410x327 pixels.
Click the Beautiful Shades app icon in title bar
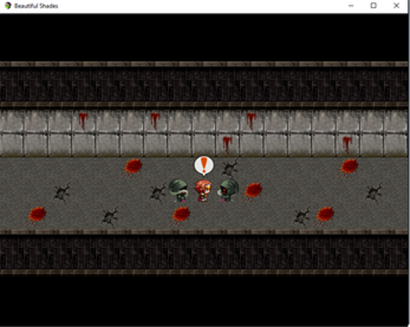(x=8, y=5)
